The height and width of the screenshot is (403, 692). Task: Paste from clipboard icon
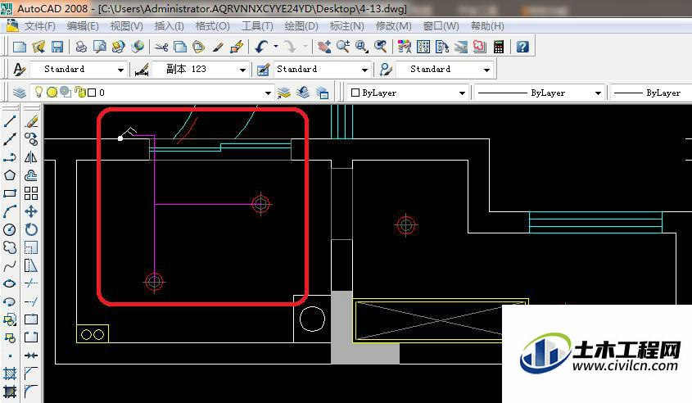(x=199, y=47)
